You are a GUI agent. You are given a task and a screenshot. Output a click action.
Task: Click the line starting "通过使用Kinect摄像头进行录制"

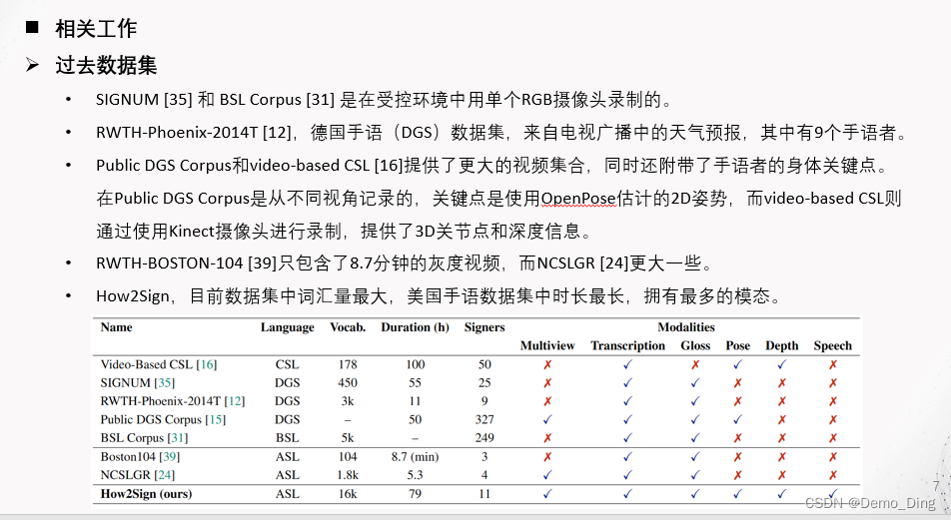344,231
